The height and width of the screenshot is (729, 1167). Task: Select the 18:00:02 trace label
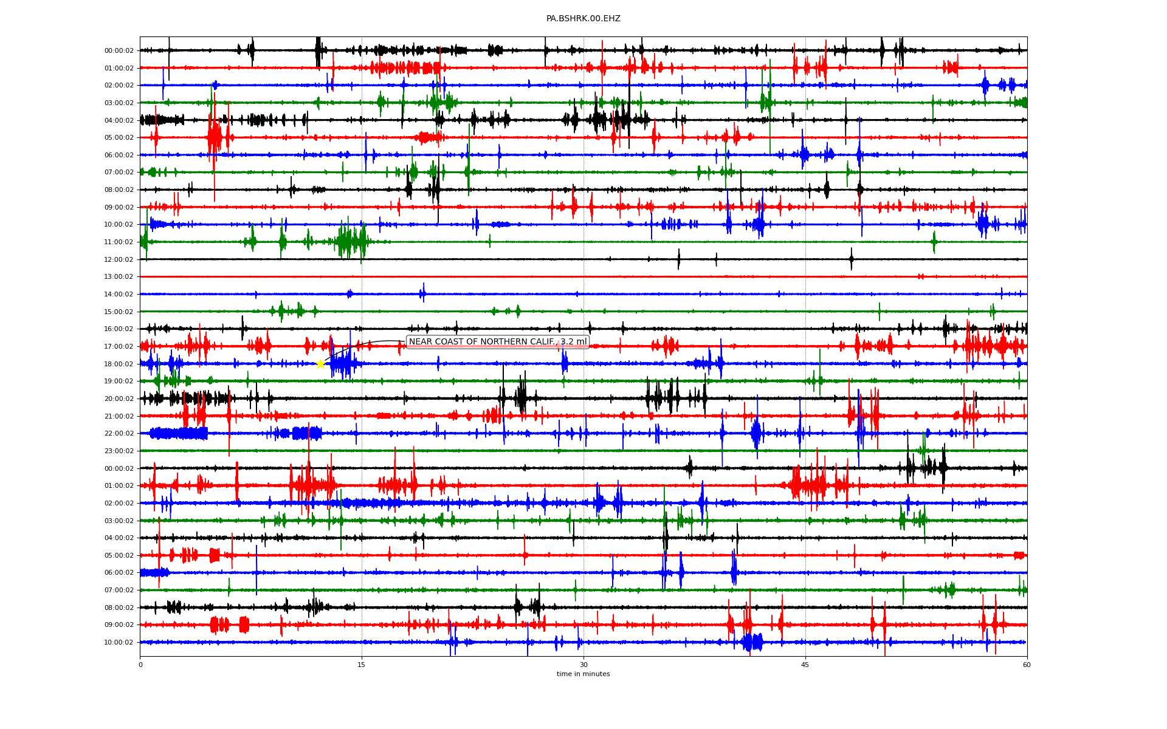coord(119,364)
